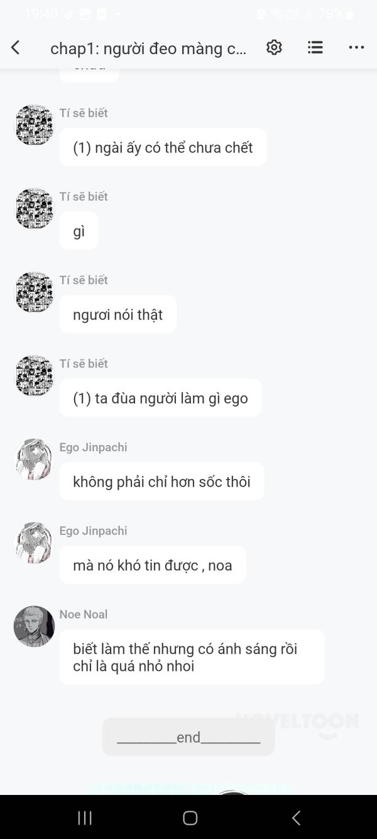
Task: Tap Ego Jinpachi avatar beside "không phải" message
Action: coord(34,459)
